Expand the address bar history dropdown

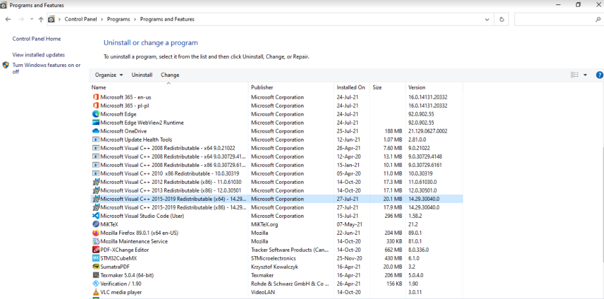pos(487,19)
